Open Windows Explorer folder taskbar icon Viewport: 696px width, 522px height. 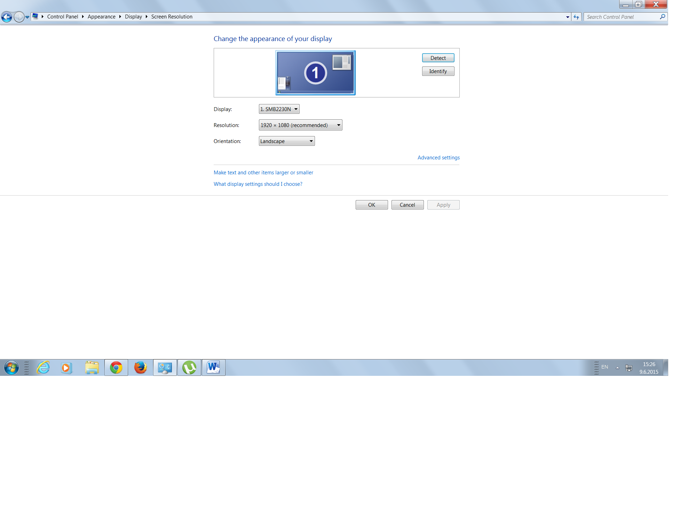tap(92, 367)
